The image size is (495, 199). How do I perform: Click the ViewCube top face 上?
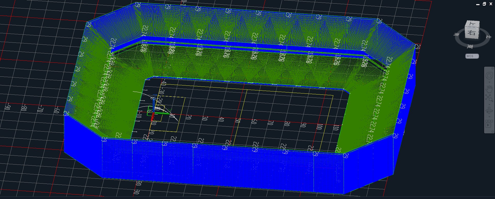click(x=473, y=24)
